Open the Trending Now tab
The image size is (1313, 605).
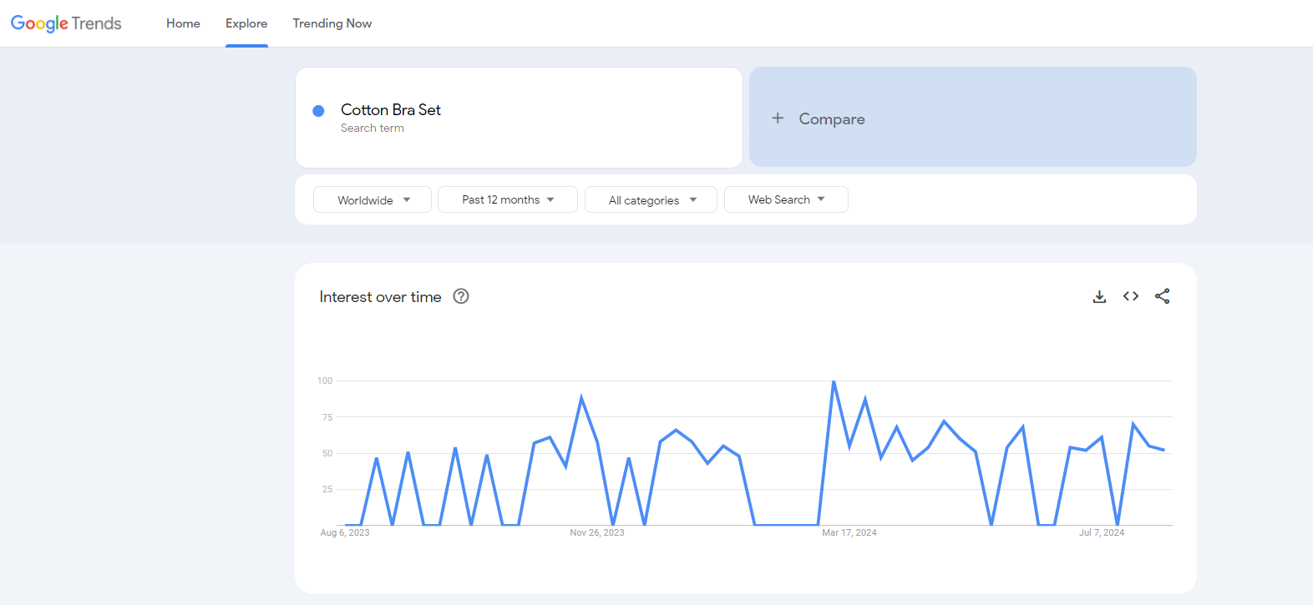(x=332, y=23)
